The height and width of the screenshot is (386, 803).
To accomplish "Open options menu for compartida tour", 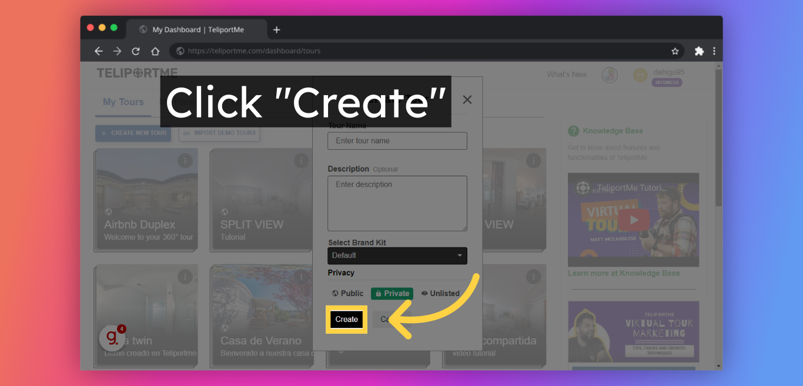I will pos(533,276).
